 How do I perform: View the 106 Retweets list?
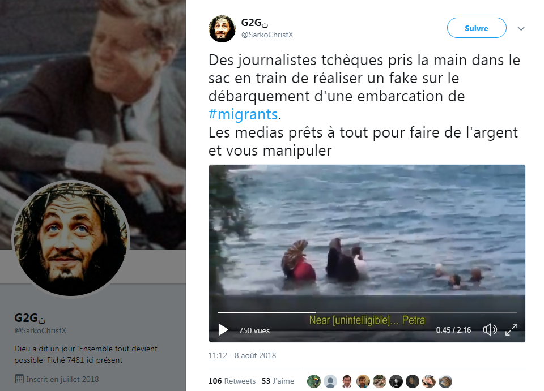tap(232, 381)
